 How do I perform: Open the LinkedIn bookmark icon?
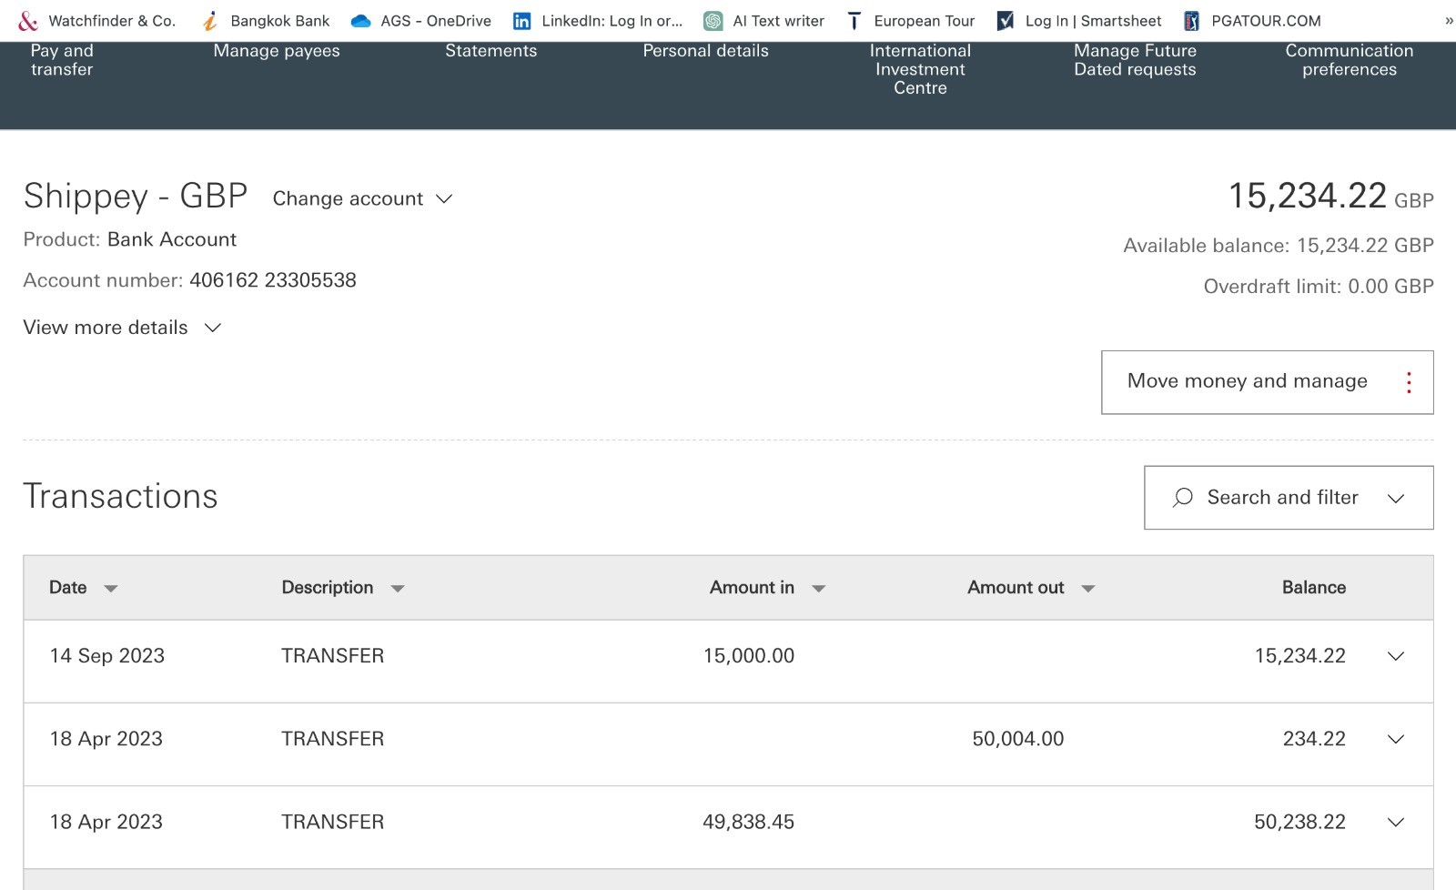521,21
